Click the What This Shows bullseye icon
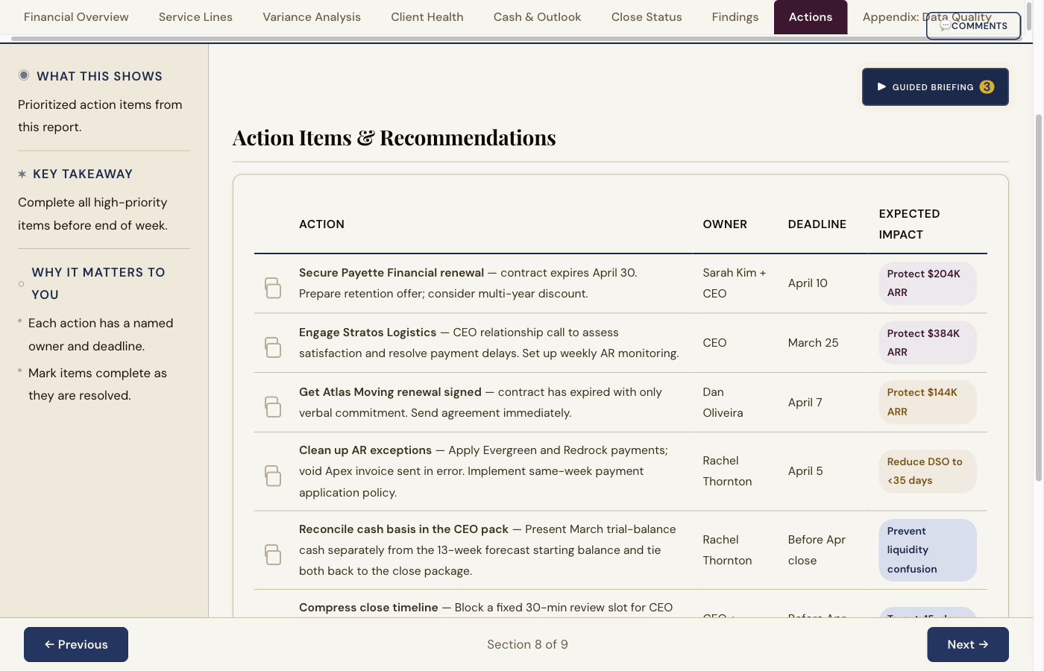Viewport: 1044px width, 671px height. click(x=24, y=75)
